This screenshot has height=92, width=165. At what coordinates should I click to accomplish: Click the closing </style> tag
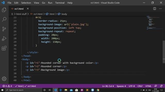tap(33, 52)
